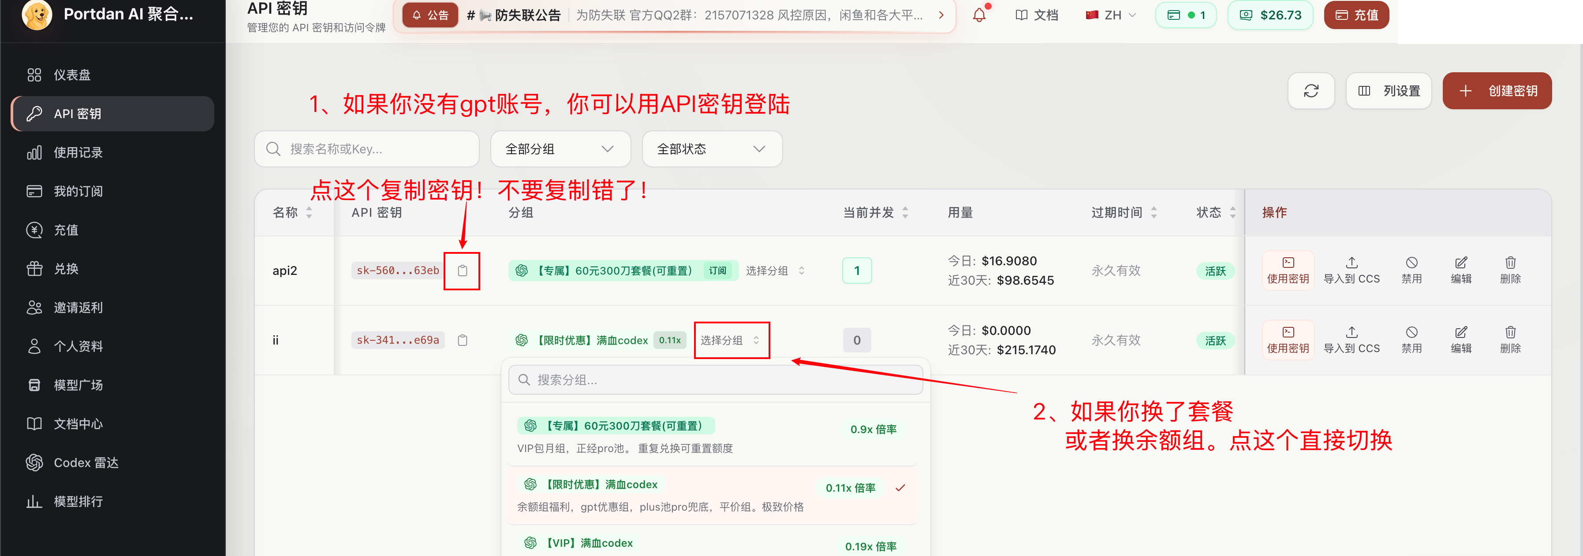The image size is (1583, 556).
Task: Expand announcement banner with right chevron
Action: [941, 15]
